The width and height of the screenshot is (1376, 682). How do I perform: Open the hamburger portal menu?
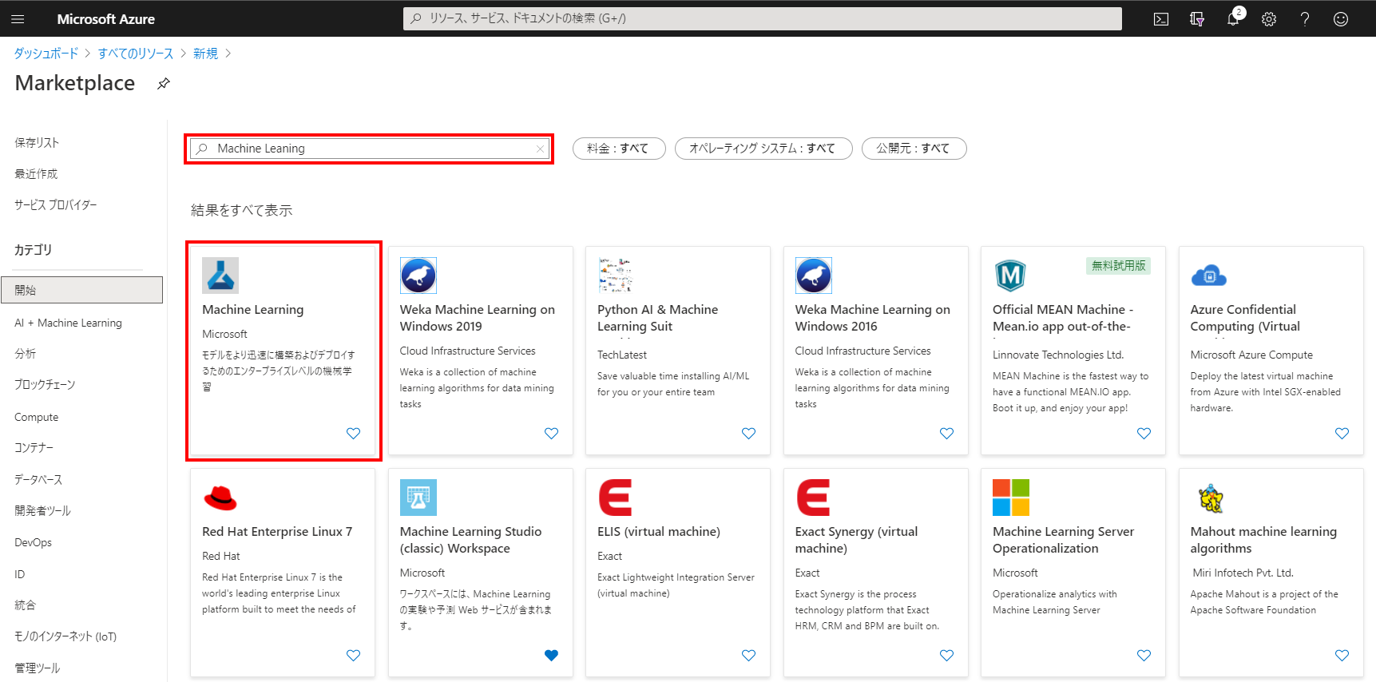(18, 18)
